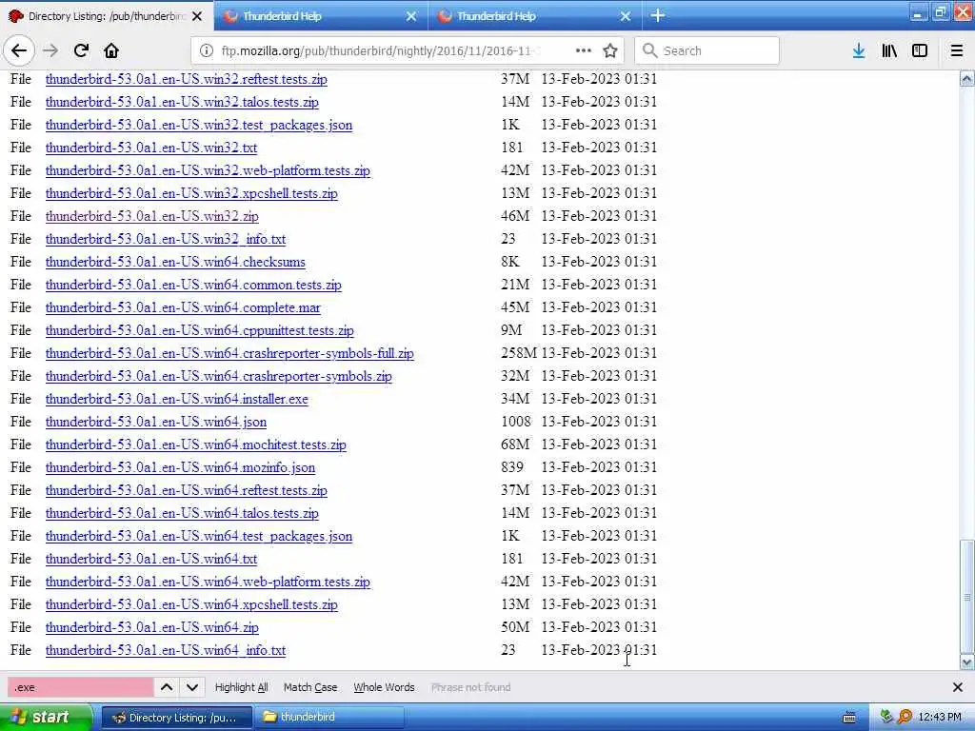Open a new browser tab
This screenshot has width=975, height=731.
click(x=658, y=15)
